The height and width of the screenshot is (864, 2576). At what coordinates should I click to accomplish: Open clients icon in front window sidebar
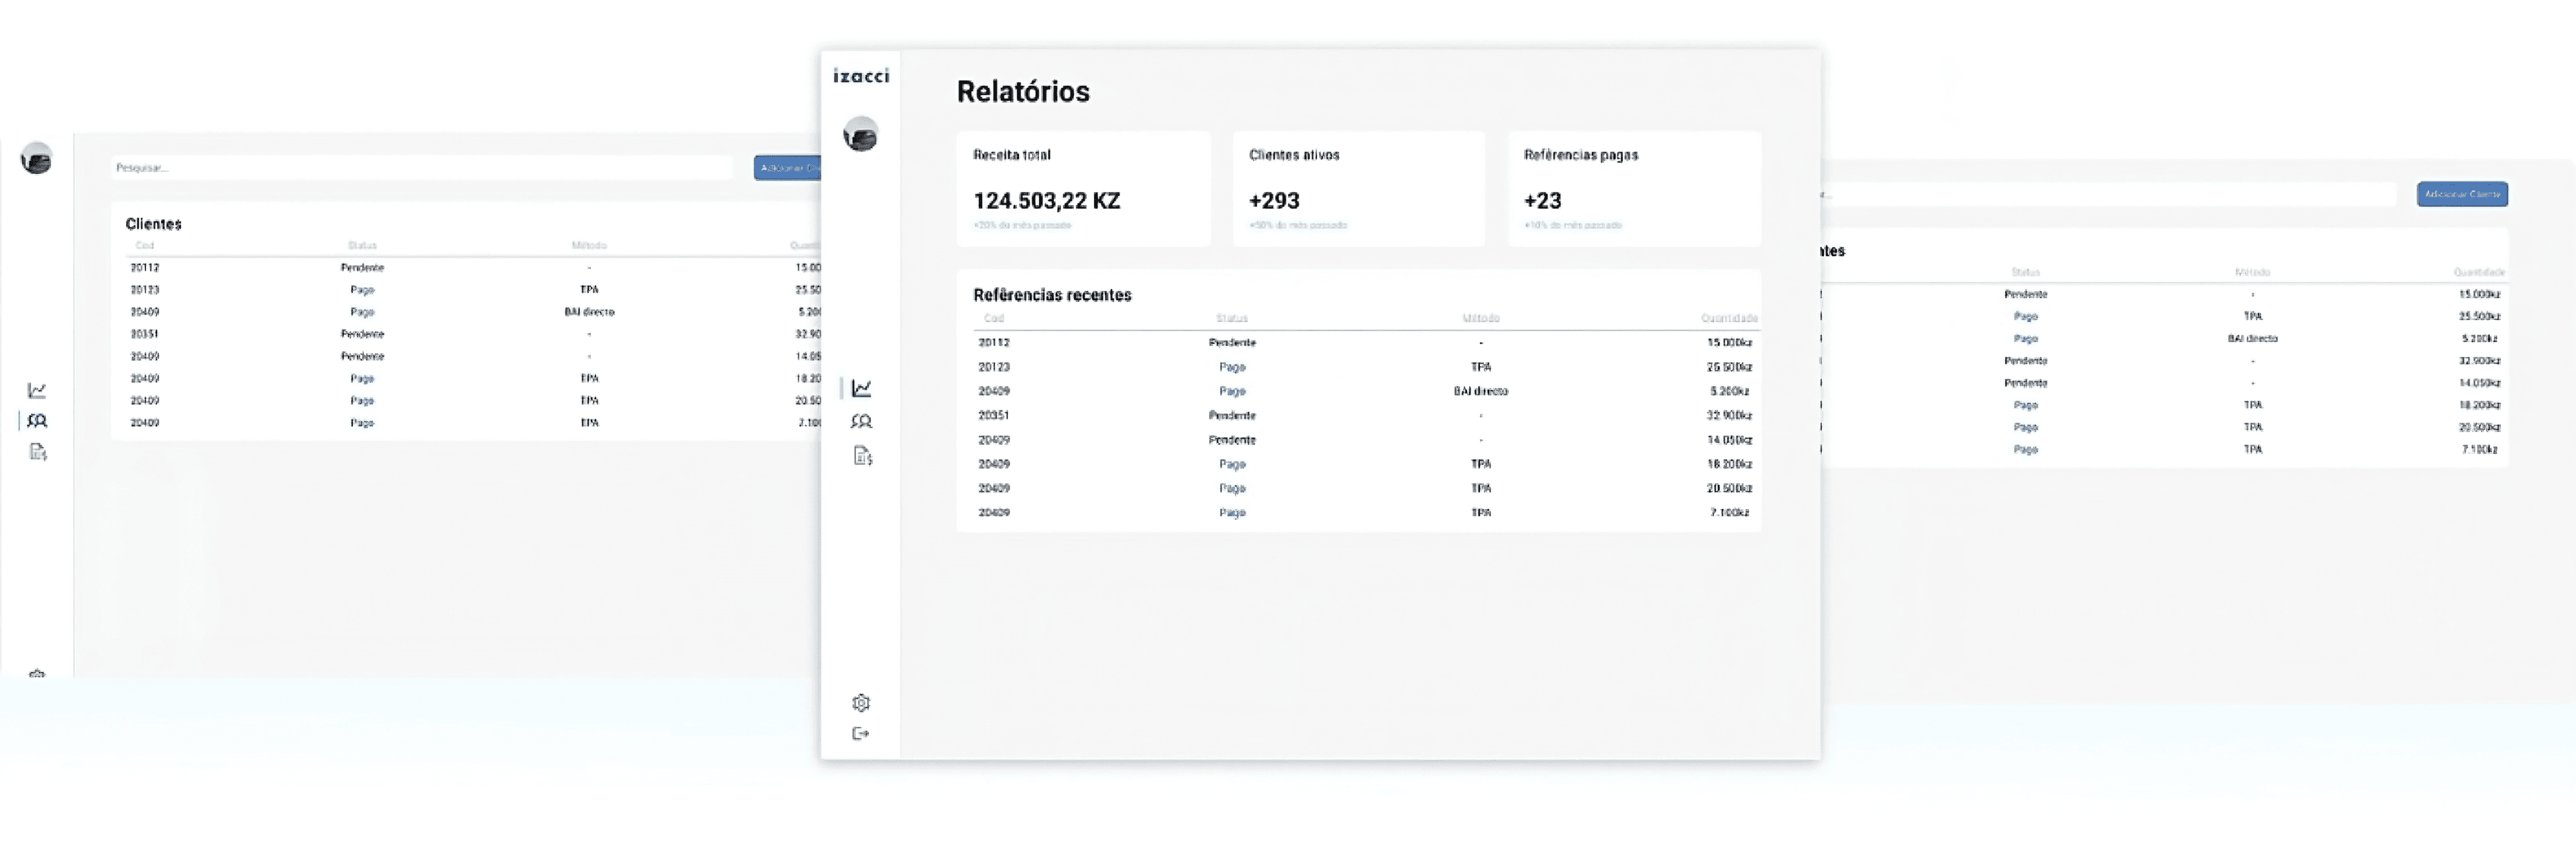(x=861, y=422)
